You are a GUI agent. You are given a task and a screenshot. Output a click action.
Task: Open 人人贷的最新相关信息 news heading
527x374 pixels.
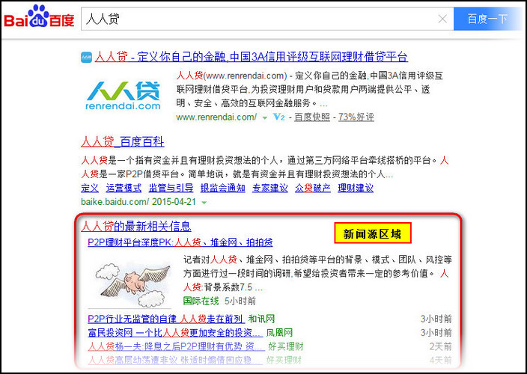pyautogui.click(x=136, y=227)
